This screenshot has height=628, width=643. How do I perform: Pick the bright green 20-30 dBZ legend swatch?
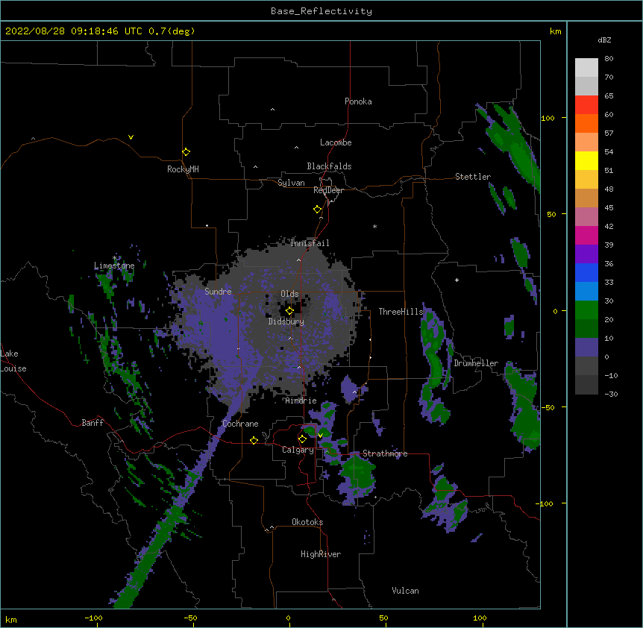pyautogui.click(x=586, y=310)
